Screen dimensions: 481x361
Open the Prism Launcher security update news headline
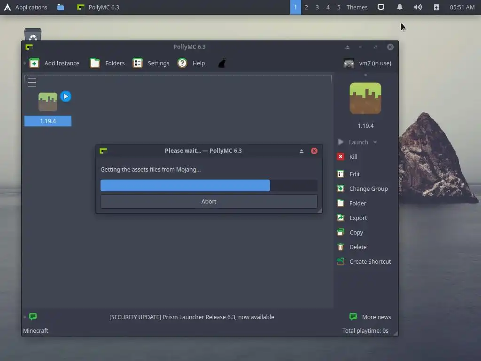pyautogui.click(x=192, y=317)
